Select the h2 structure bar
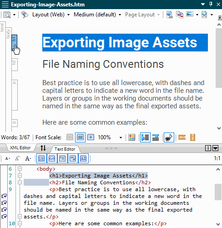This screenshot has height=228, width=222. tap(15, 65)
